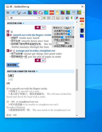Viewport: 102px width, 132px height.
Task: Click the favorites star icon
Action: click(62, 18)
